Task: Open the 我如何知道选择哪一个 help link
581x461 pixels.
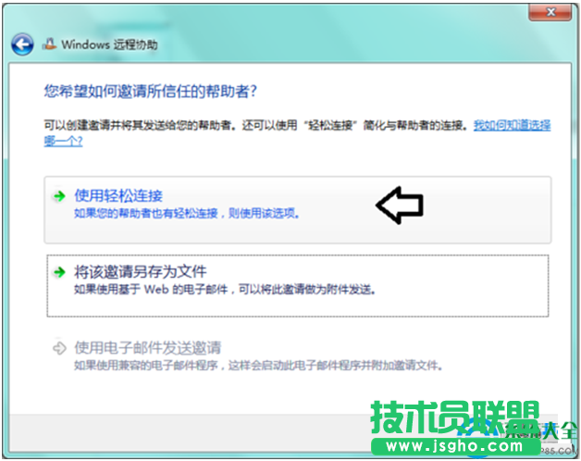Action: 512,125
